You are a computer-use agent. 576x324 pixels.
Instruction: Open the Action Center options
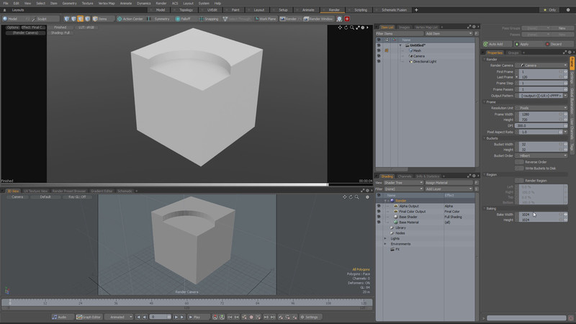[130, 19]
